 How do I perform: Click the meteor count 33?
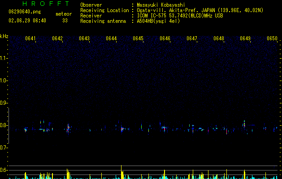65,21
